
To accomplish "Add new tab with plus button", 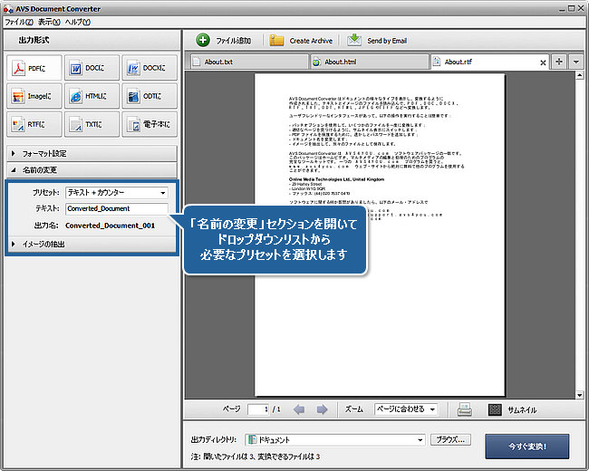I will click(559, 62).
